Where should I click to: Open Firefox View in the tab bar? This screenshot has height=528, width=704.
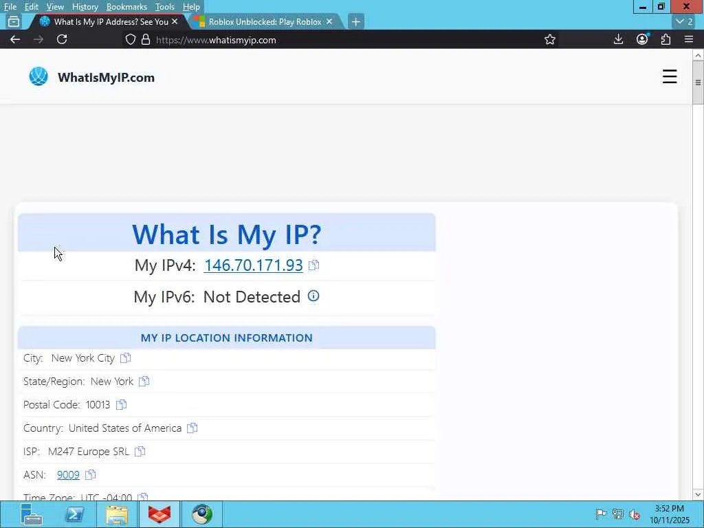pyautogui.click(x=14, y=21)
